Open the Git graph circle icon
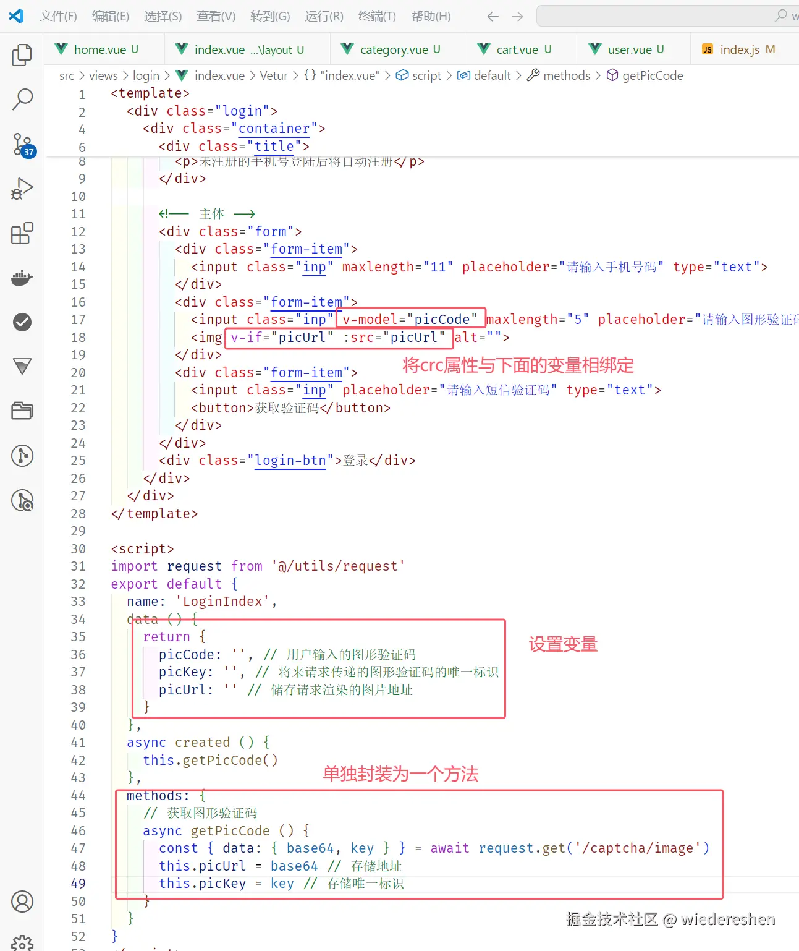The image size is (799, 951). tap(22, 456)
